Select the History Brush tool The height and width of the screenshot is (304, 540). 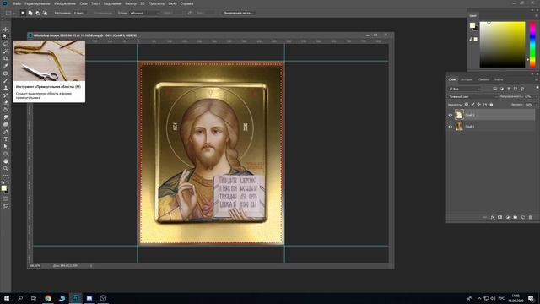point(6,95)
